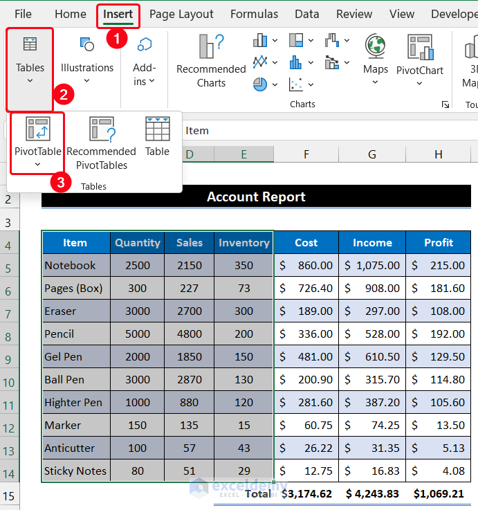Open the Add-ins icon
The height and width of the screenshot is (510, 478).
click(x=145, y=44)
